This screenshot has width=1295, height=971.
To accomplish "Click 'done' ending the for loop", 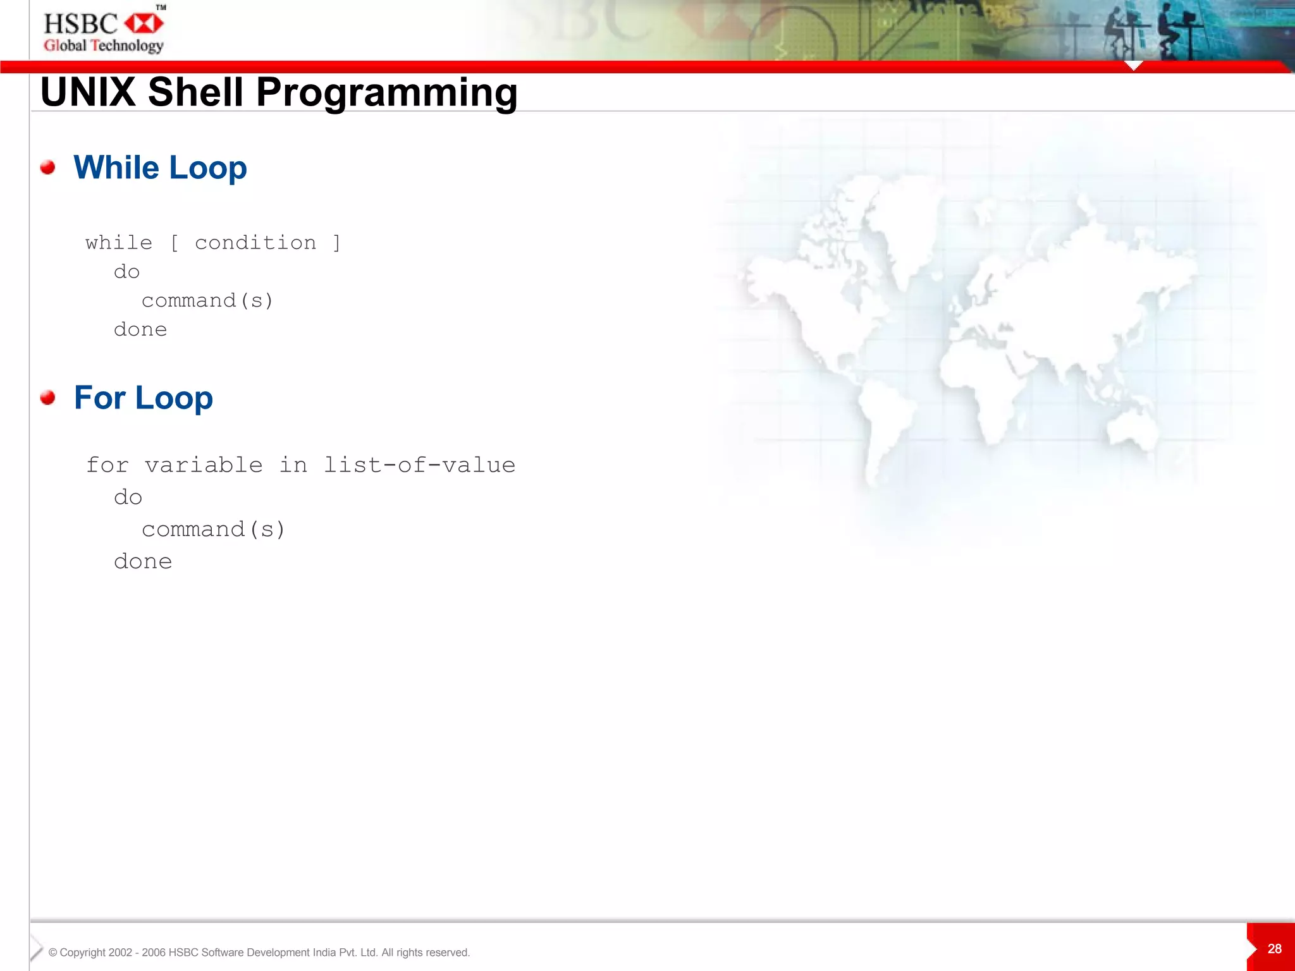I will click(143, 561).
